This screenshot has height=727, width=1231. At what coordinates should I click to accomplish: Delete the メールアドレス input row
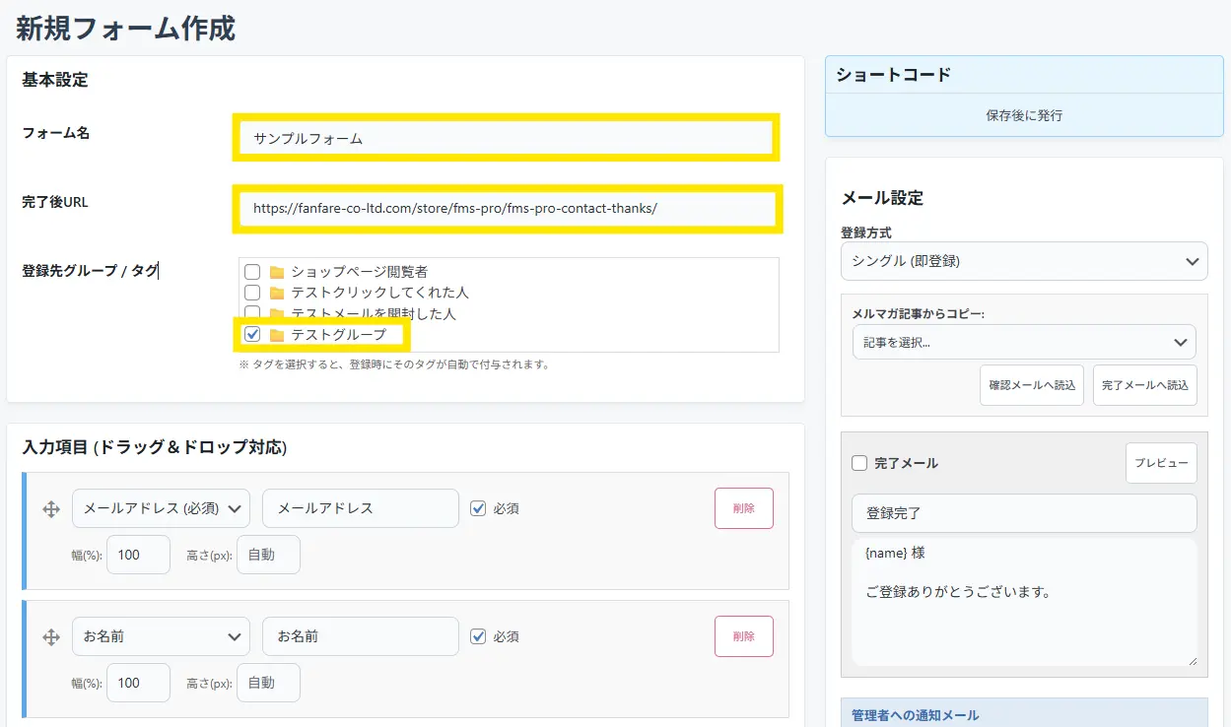coord(743,508)
